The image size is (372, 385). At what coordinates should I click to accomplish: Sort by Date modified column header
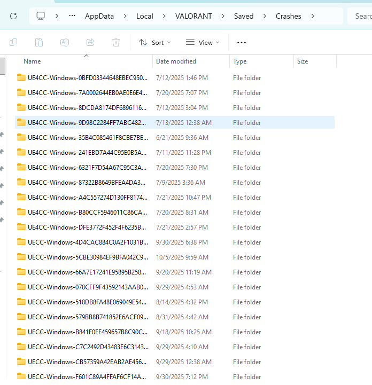pyautogui.click(x=191, y=61)
